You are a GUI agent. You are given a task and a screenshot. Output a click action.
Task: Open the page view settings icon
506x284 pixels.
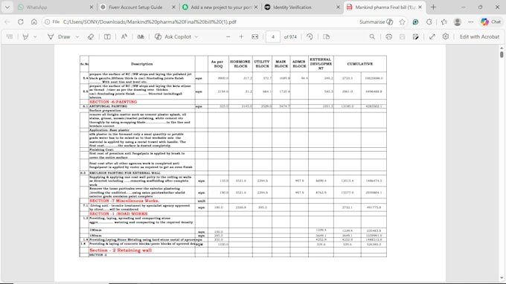tap(326, 36)
